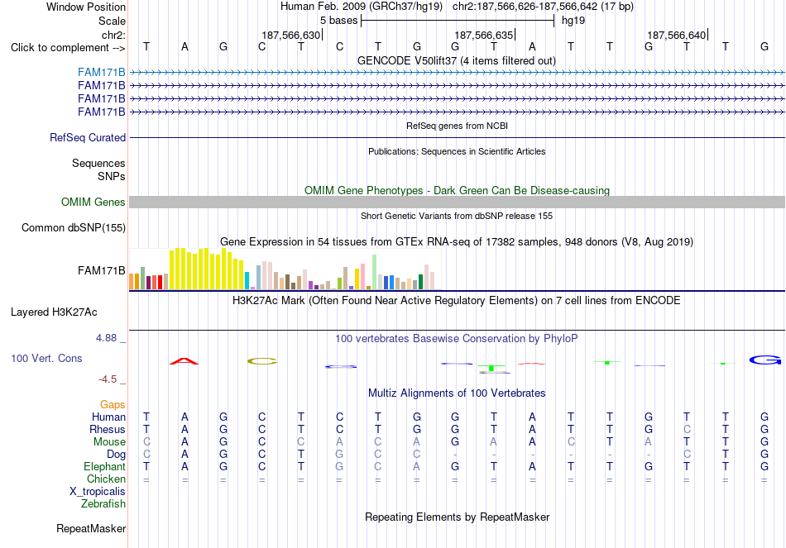Click the 'SNPs' publications track label

(x=112, y=176)
